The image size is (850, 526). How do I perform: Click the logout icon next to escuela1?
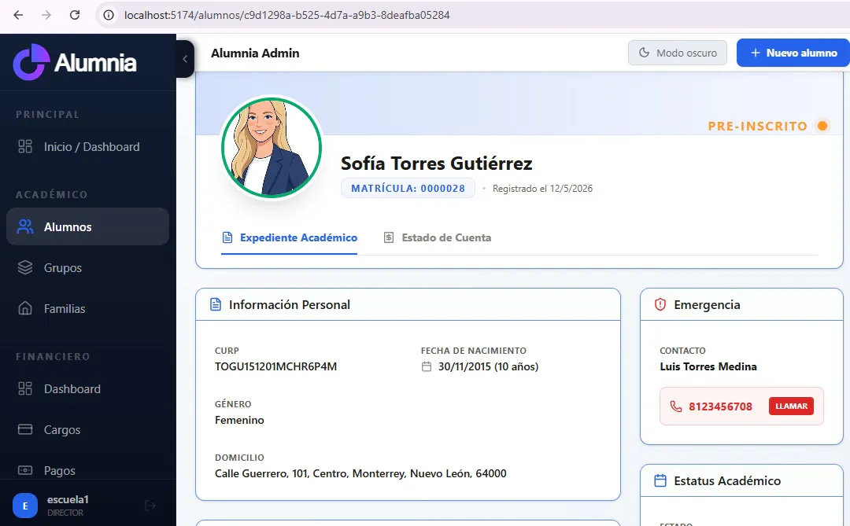tap(150, 506)
